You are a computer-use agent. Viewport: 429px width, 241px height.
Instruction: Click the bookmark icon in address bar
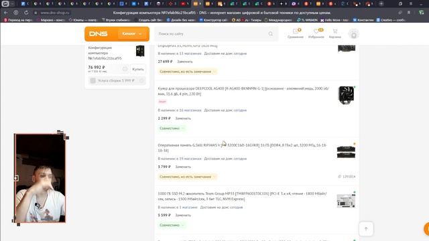click(409, 13)
